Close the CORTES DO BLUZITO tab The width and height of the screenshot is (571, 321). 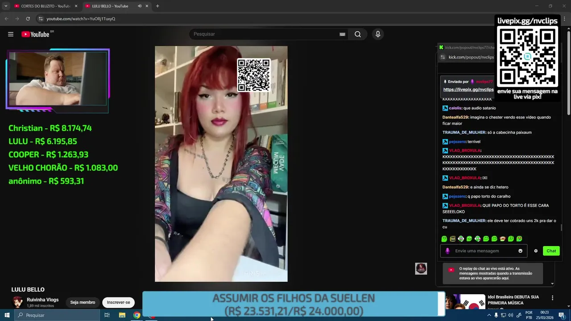tap(76, 6)
